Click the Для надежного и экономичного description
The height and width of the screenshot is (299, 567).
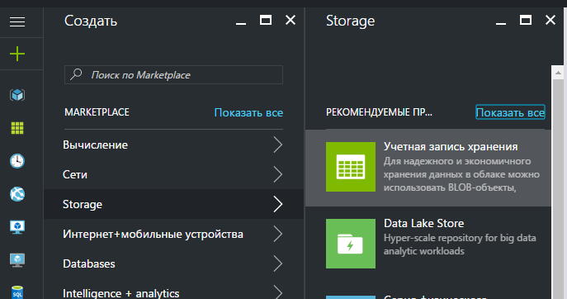[x=461, y=174]
